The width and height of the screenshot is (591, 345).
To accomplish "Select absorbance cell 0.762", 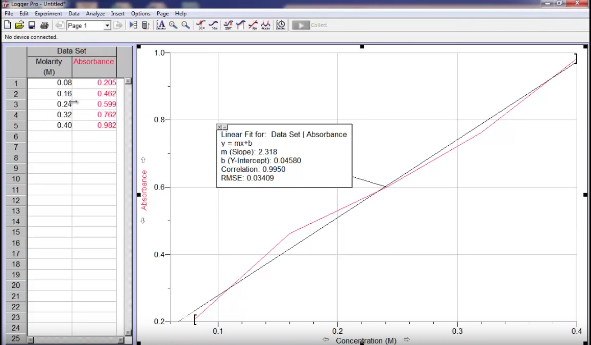I will pyautogui.click(x=94, y=115).
